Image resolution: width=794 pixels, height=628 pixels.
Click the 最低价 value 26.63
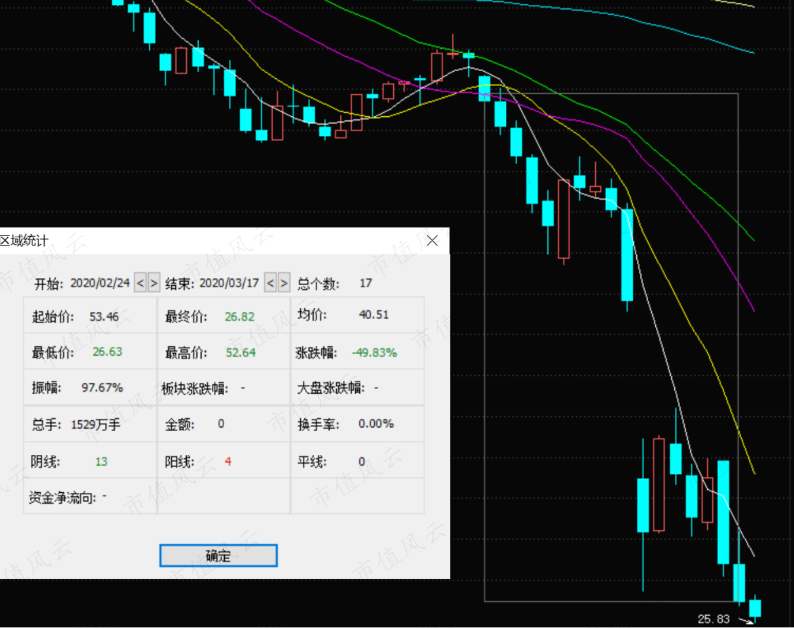(x=107, y=352)
